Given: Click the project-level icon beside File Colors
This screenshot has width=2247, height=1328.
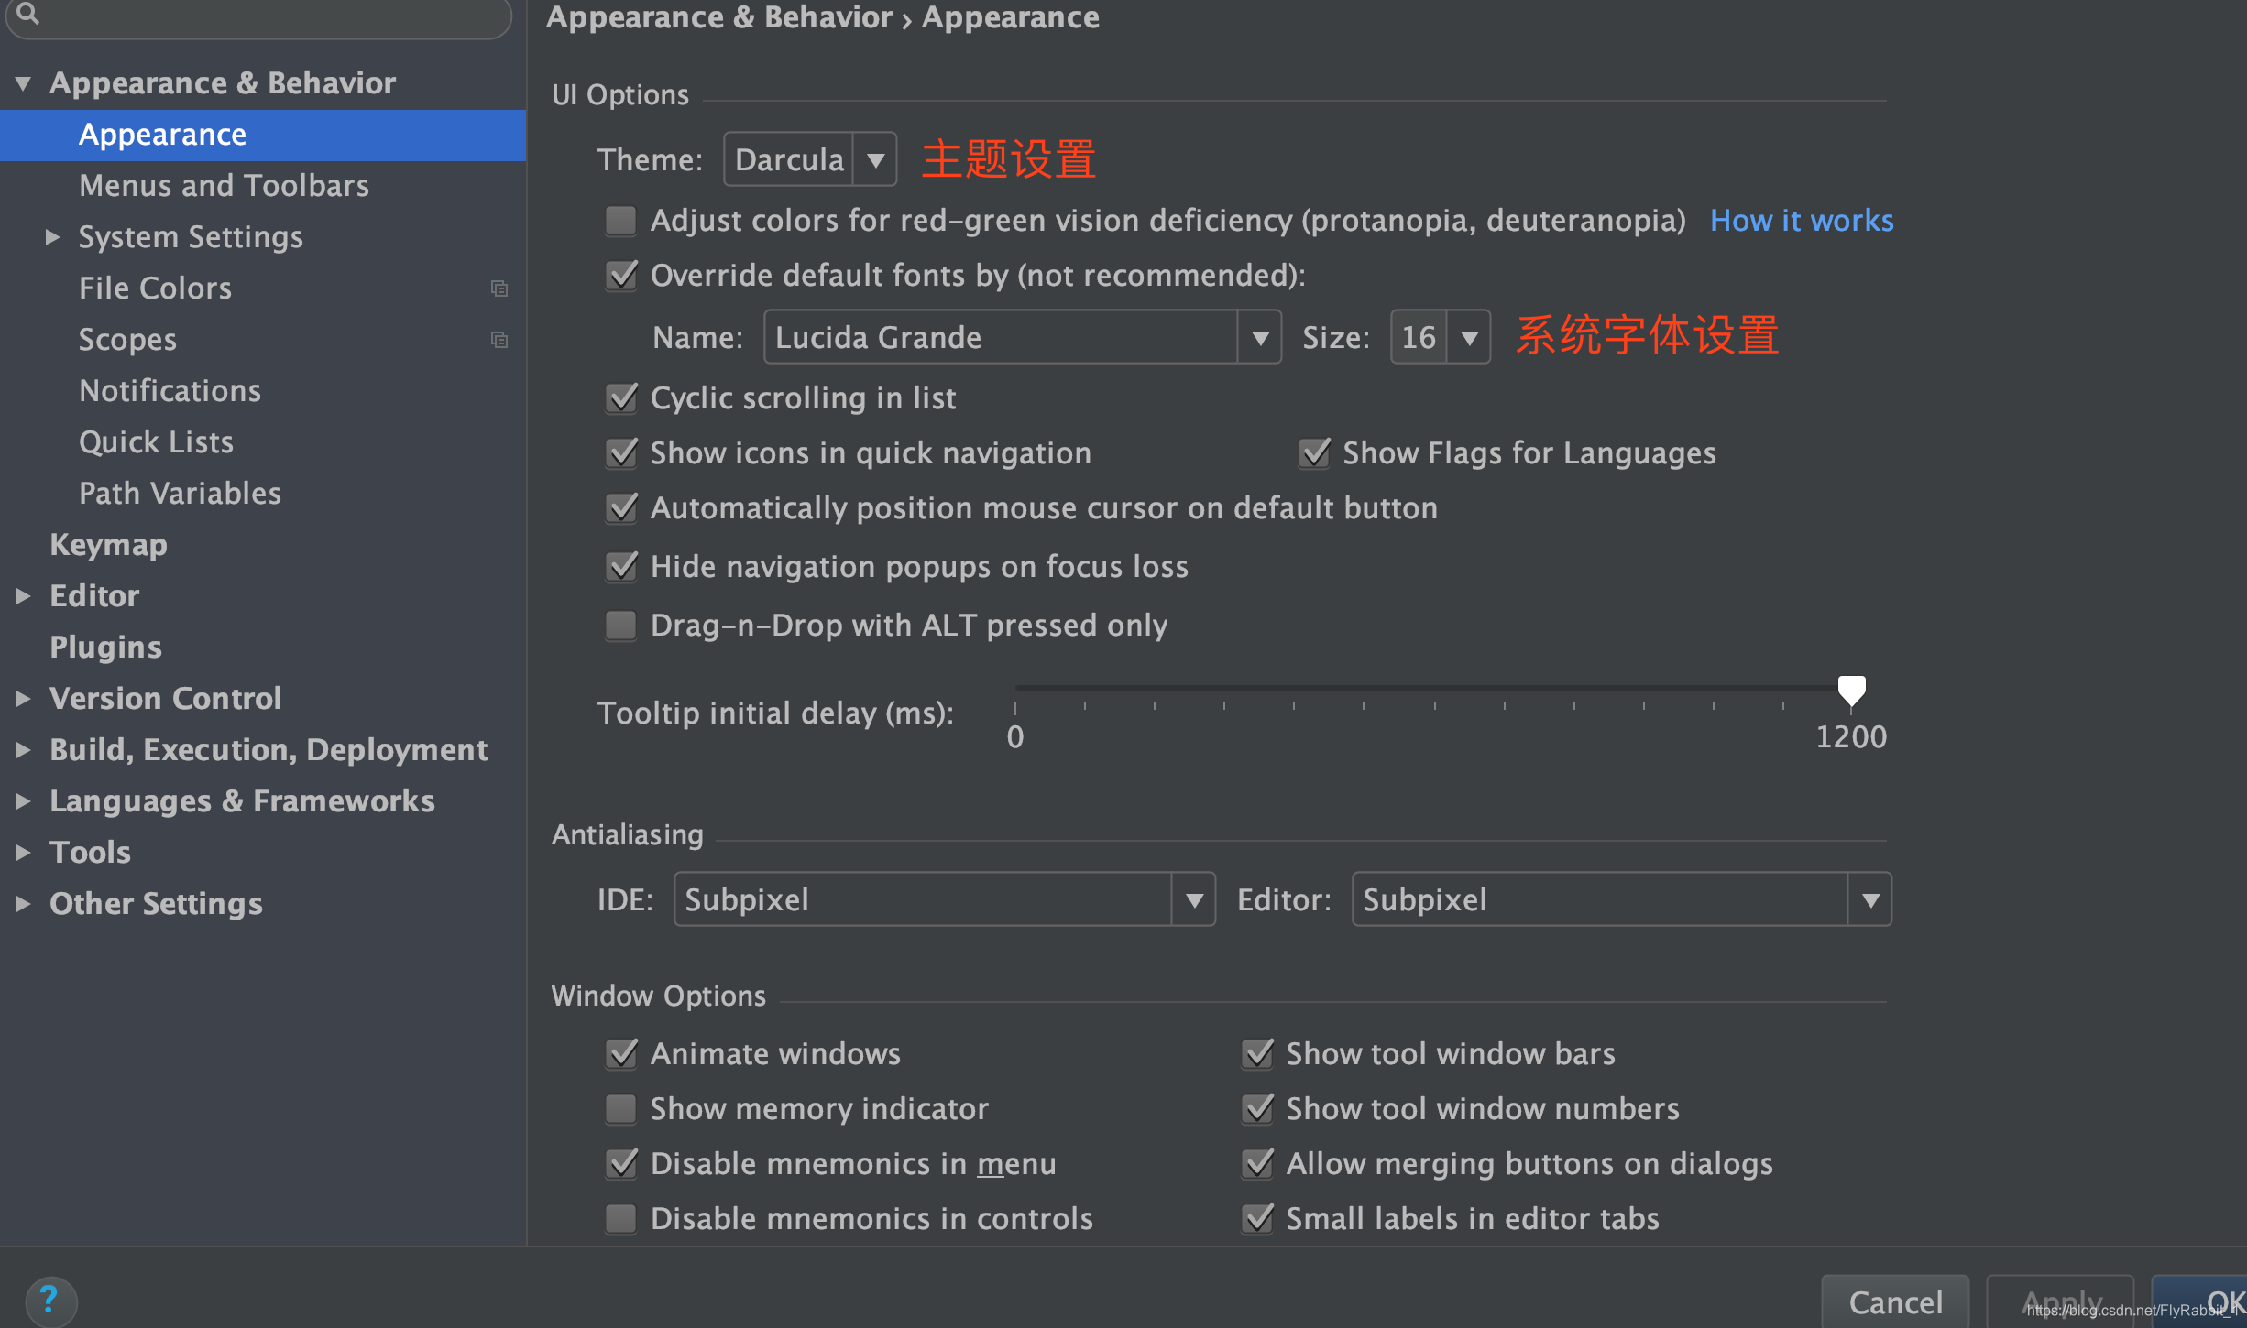Looking at the screenshot, I should (499, 288).
